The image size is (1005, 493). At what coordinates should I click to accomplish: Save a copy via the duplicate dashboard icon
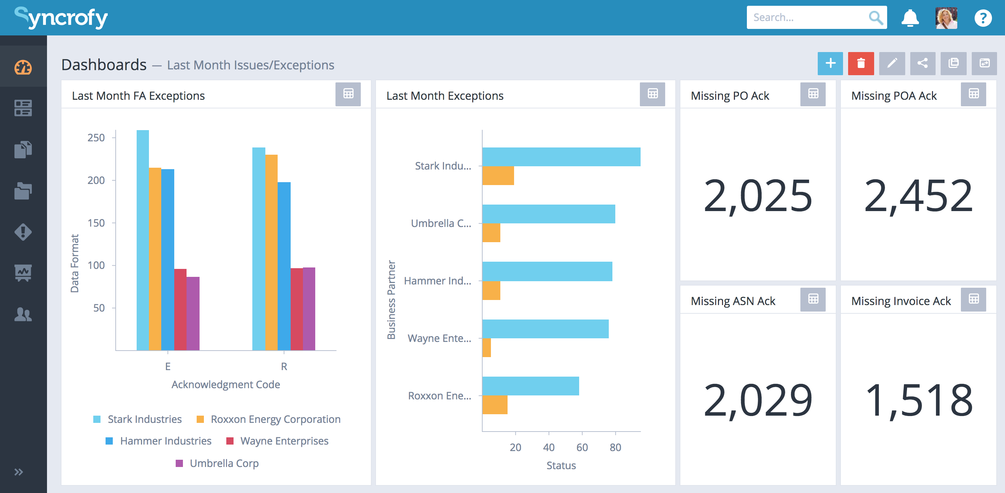[x=953, y=63]
